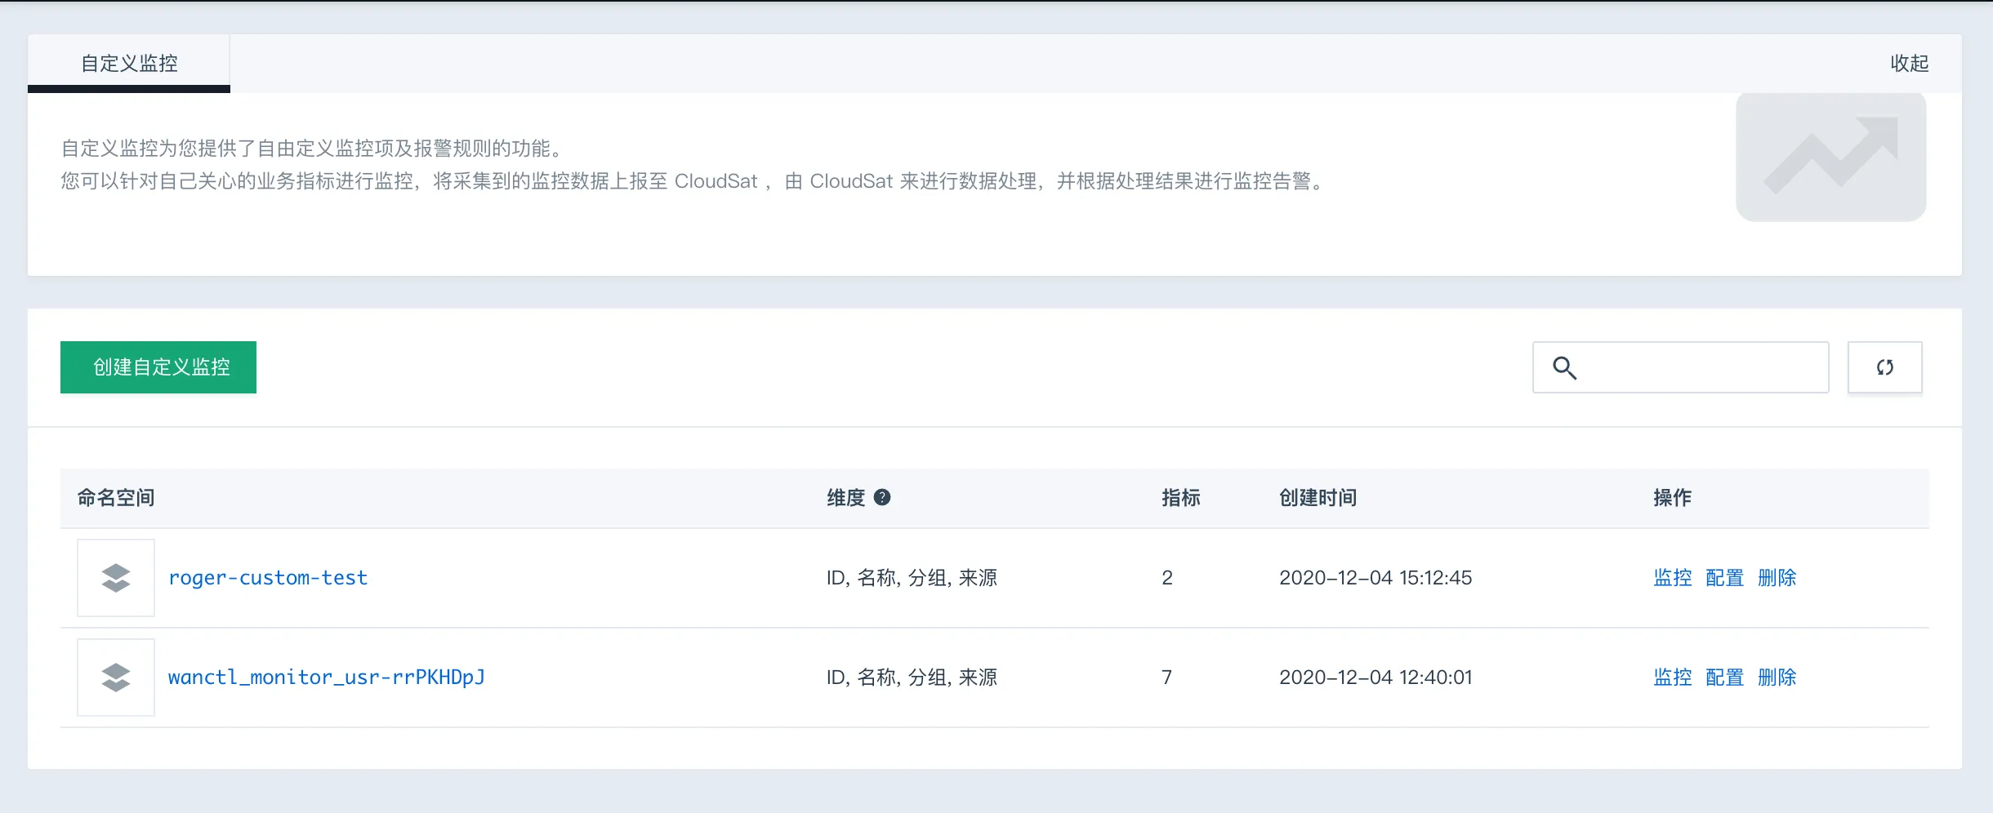Viewport: 1993px width, 813px height.
Task: Click the 创建时间 column header
Action: 1318,498
